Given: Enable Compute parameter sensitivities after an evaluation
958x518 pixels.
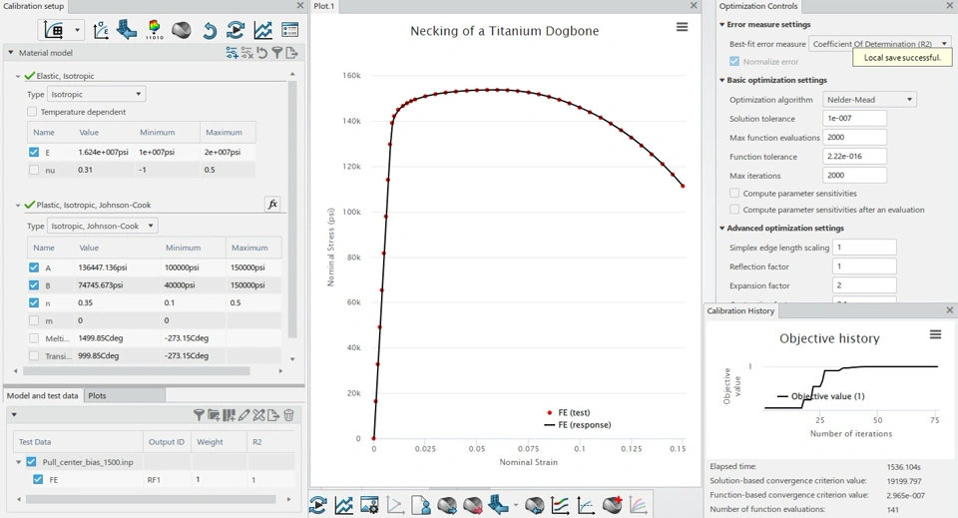Looking at the screenshot, I should tap(734, 210).
